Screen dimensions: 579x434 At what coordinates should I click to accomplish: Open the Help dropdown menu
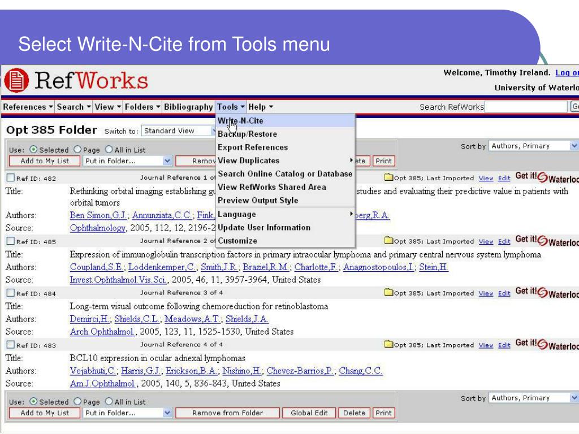tap(260, 107)
